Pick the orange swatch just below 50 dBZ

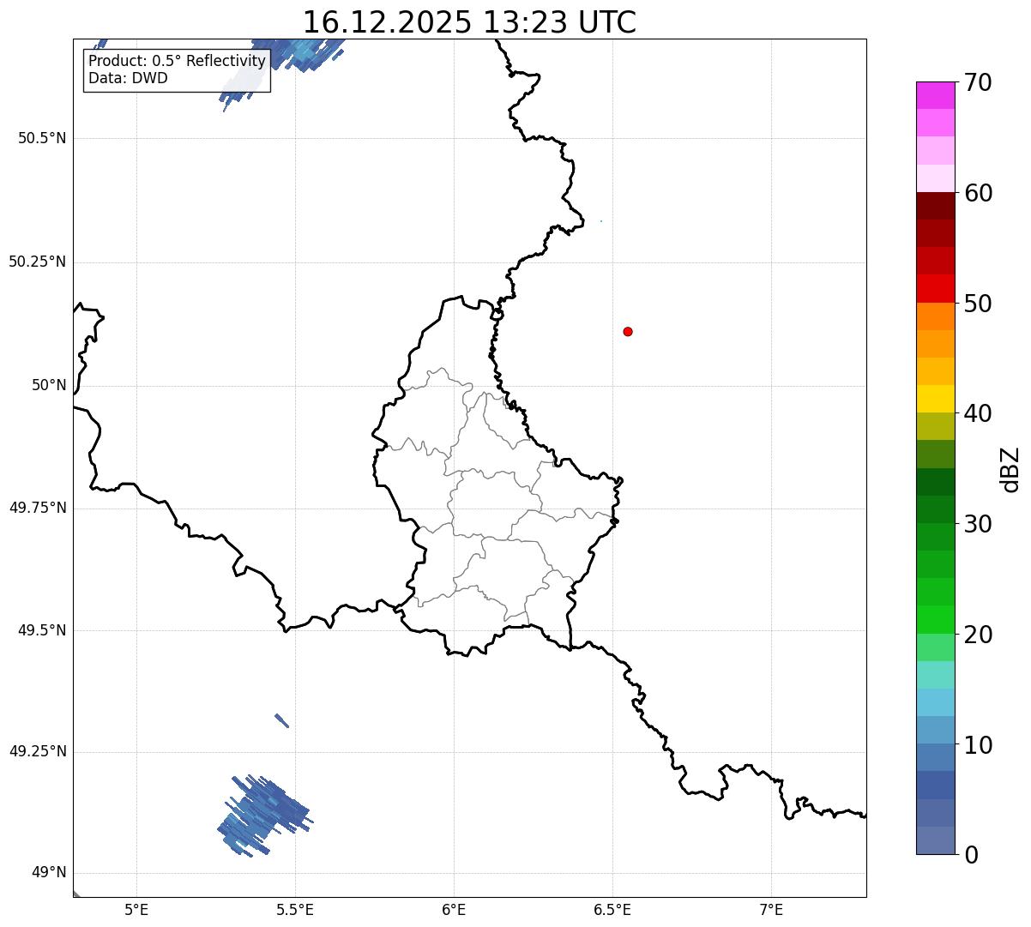[x=935, y=316]
